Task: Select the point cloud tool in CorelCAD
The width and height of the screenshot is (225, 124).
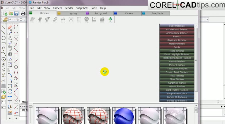Action: pyautogui.click(x=3, y=75)
